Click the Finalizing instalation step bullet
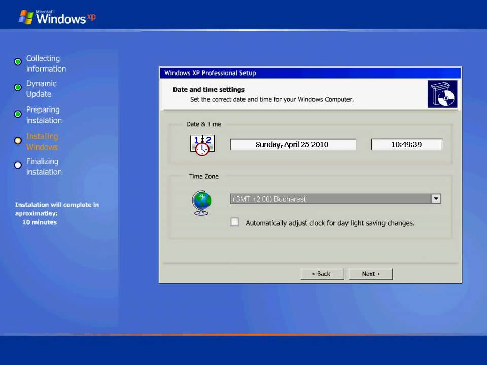 [18, 165]
